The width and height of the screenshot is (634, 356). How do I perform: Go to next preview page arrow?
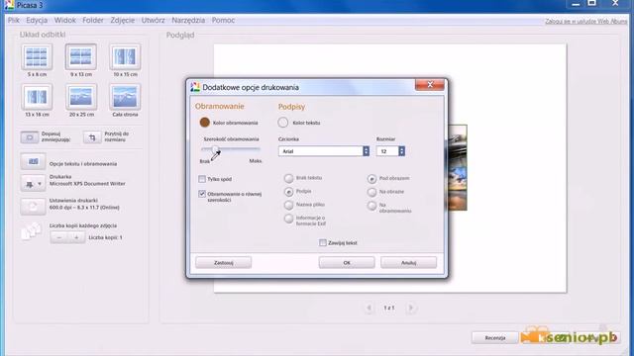point(411,308)
